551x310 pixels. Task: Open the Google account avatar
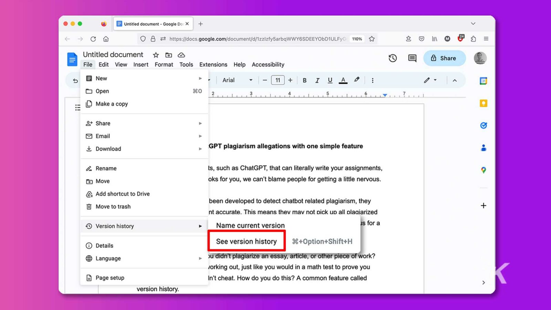tap(480, 58)
